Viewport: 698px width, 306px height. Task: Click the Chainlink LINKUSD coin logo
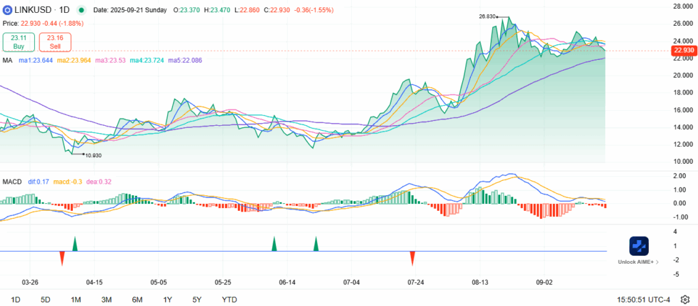8,11
